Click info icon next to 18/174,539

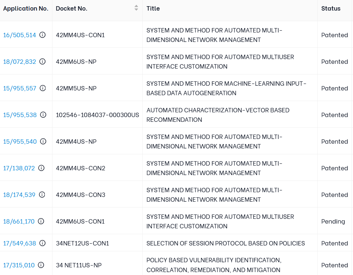coord(42,195)
